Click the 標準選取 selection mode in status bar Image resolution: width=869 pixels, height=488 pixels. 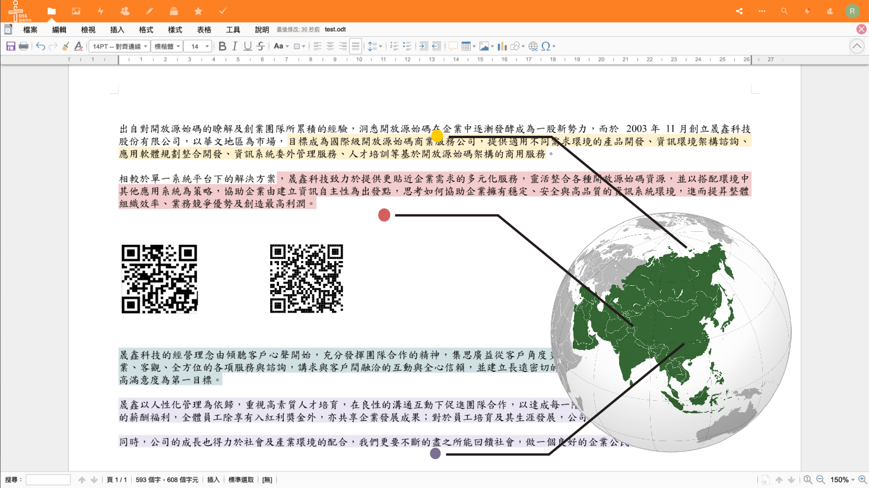point(241,480)
